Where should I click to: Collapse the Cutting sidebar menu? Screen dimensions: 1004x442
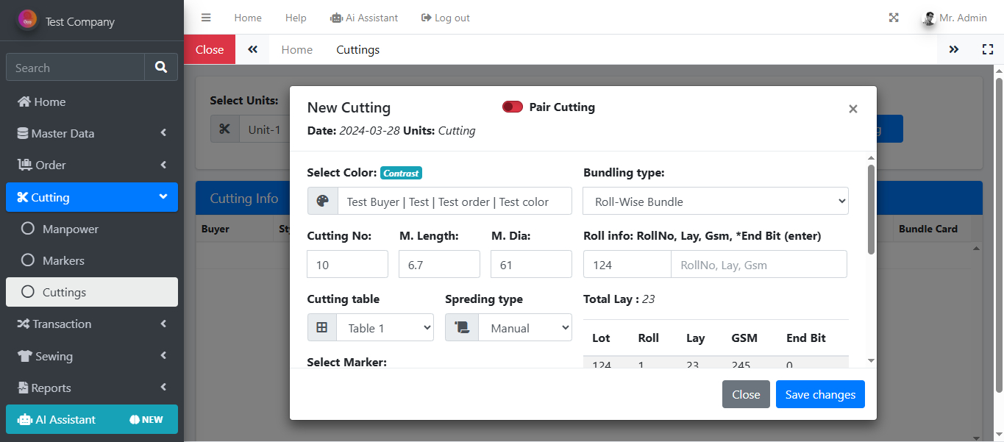[92, 197]
